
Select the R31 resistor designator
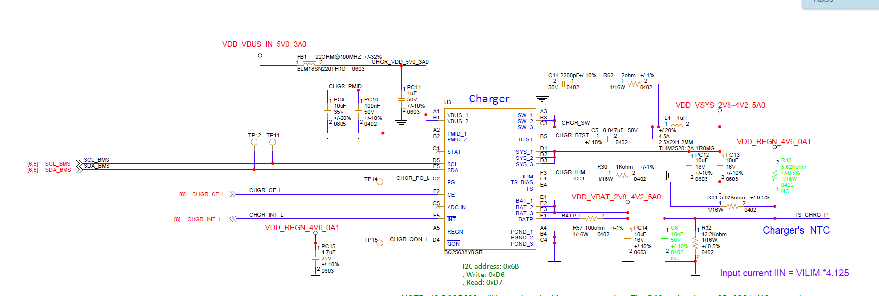coord(712,197)
